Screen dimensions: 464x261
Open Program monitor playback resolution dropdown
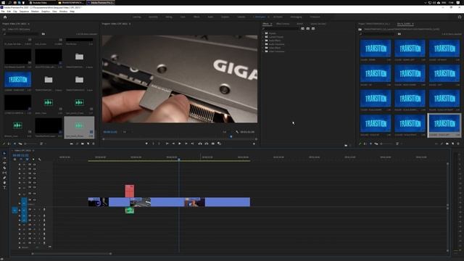(225, 132)
